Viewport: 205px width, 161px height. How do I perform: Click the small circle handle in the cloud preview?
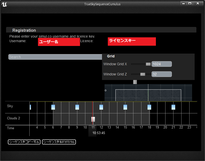[106, 90]
